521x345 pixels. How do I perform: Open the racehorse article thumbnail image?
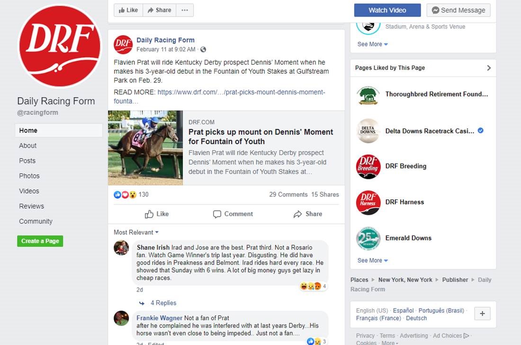pyautogui.click(x=145, y=148)
